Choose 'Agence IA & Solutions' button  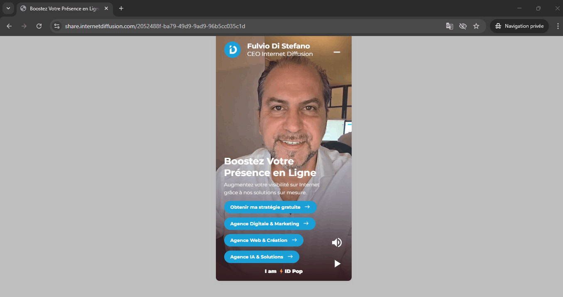(262, 257)
